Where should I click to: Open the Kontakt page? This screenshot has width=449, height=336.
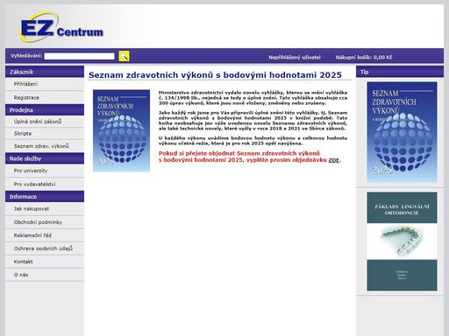(x=23, y=262)
